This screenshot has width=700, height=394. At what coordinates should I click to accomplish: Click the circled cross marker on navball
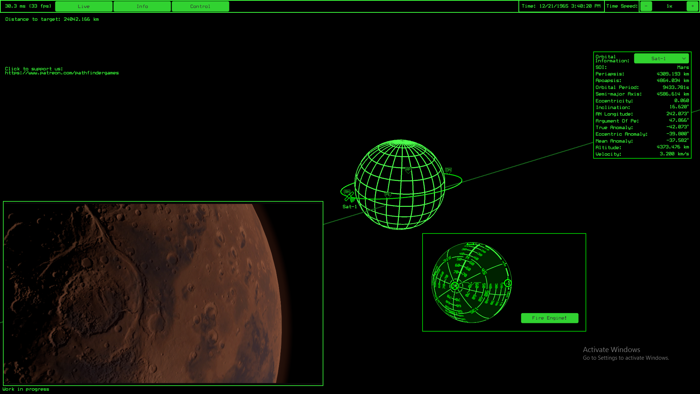coord(455,286)
